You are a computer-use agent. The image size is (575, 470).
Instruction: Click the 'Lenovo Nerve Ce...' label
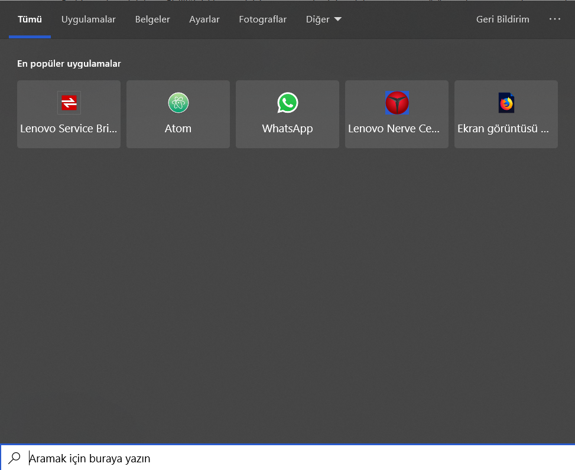click(394, 129)
